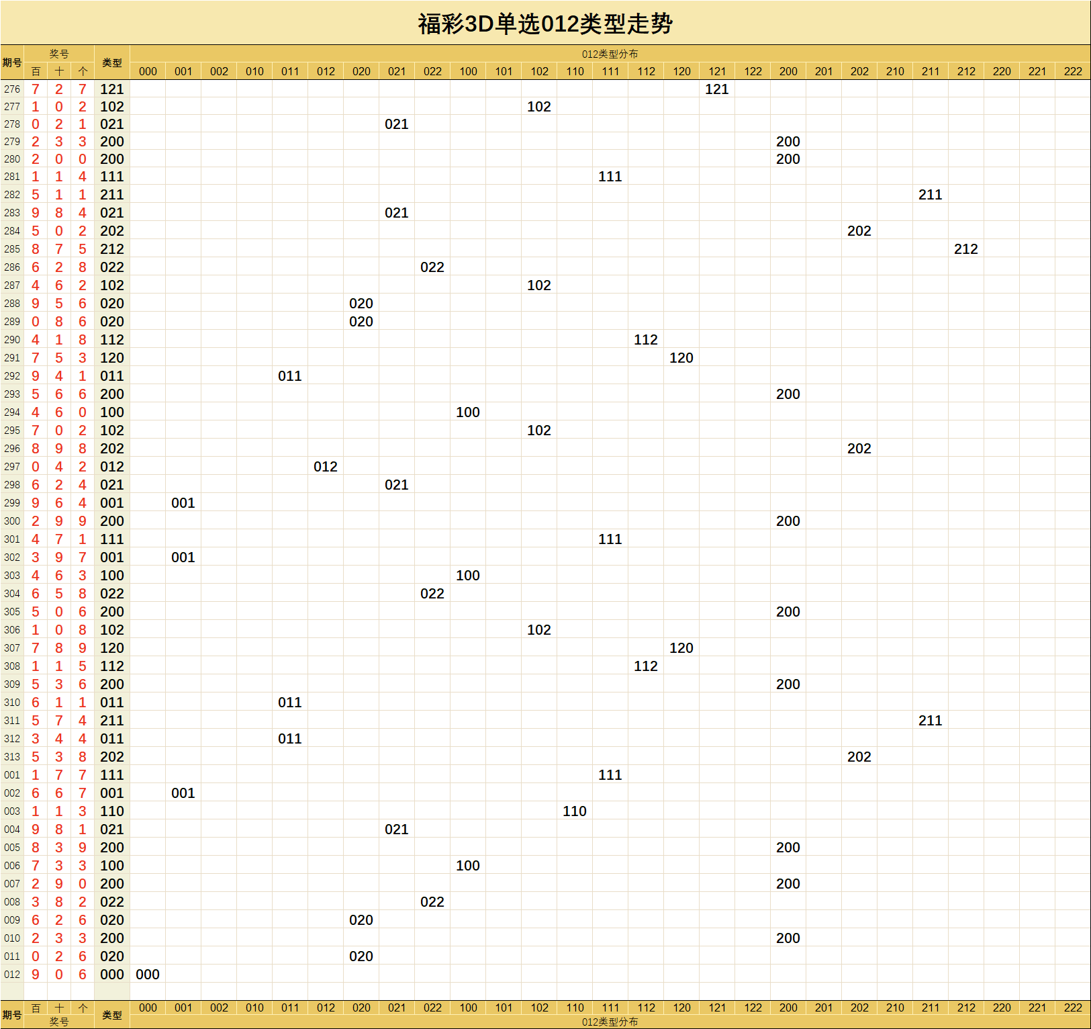Click the top 百 digit header
Screen dimensions: 1091x1029
tap(36, 71)
